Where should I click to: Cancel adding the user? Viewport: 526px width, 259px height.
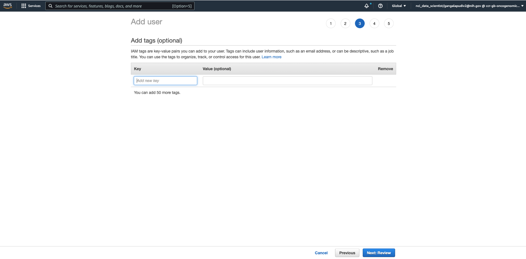click(321, 253)
